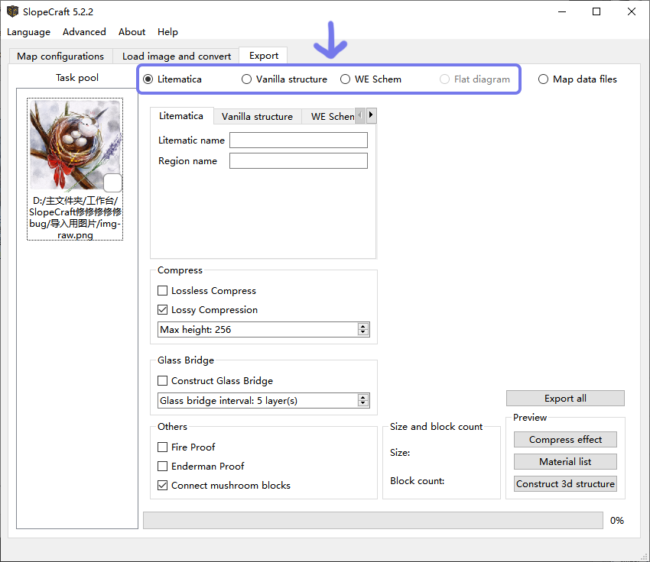650x562 pixels.
Task: Switch to the Map configurations tab
Action: point(60,57)
